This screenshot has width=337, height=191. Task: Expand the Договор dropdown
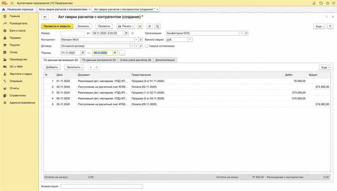[132, 46]
